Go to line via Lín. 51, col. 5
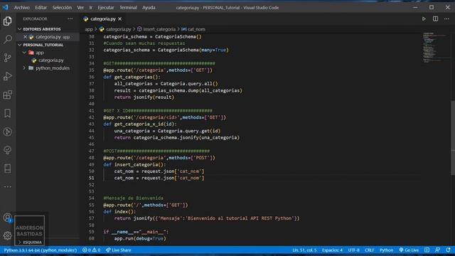455x256 pixels. pyautogui.click(x=304, y=250)
